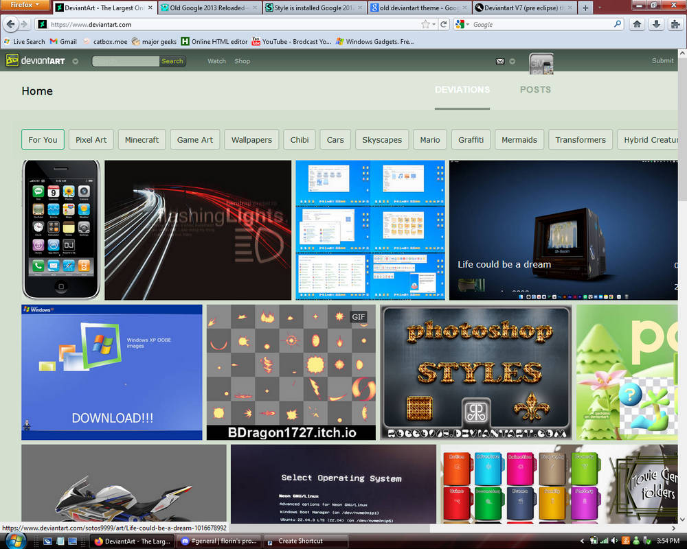Select the For You topic chip

(x=43, y=140)
